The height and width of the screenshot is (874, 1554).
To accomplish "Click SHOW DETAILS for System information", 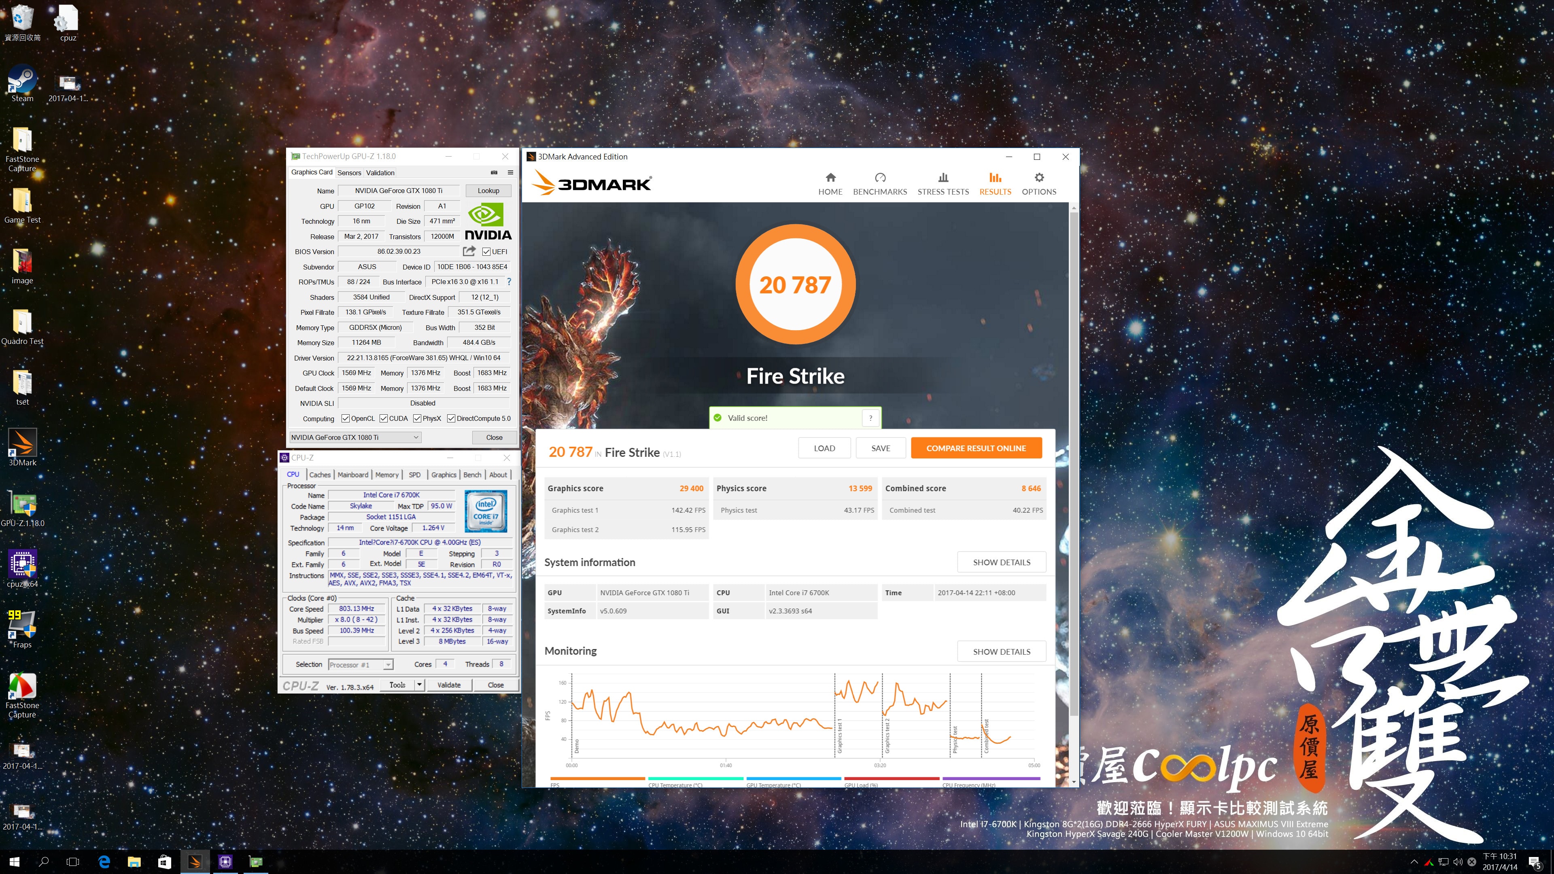I will [1002, 562].
